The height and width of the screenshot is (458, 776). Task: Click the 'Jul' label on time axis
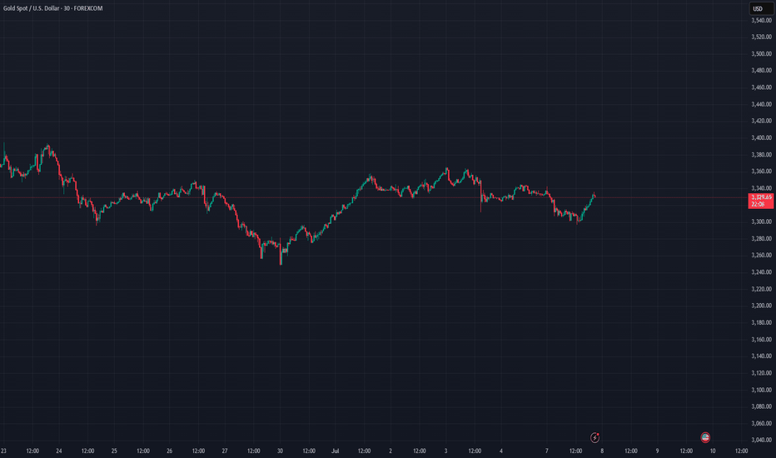[335, 451]
